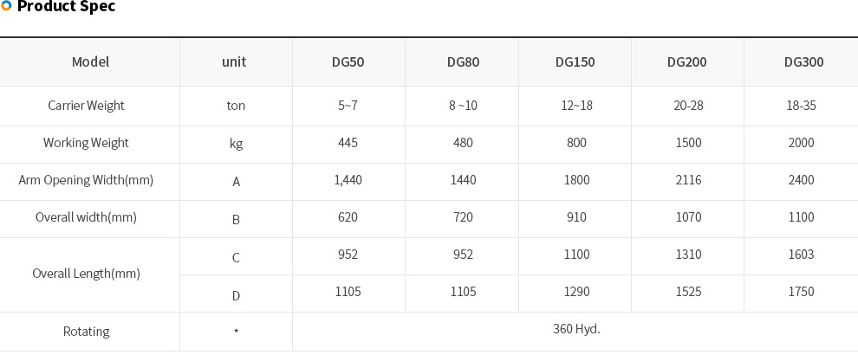Image resolution: width=858 pixels, height=355 pixels.
Task: Click the DG50 column header
Action: point(348,61)
